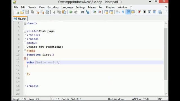Play back the recorded macro

pyautogui.click(x=150, y=12)
